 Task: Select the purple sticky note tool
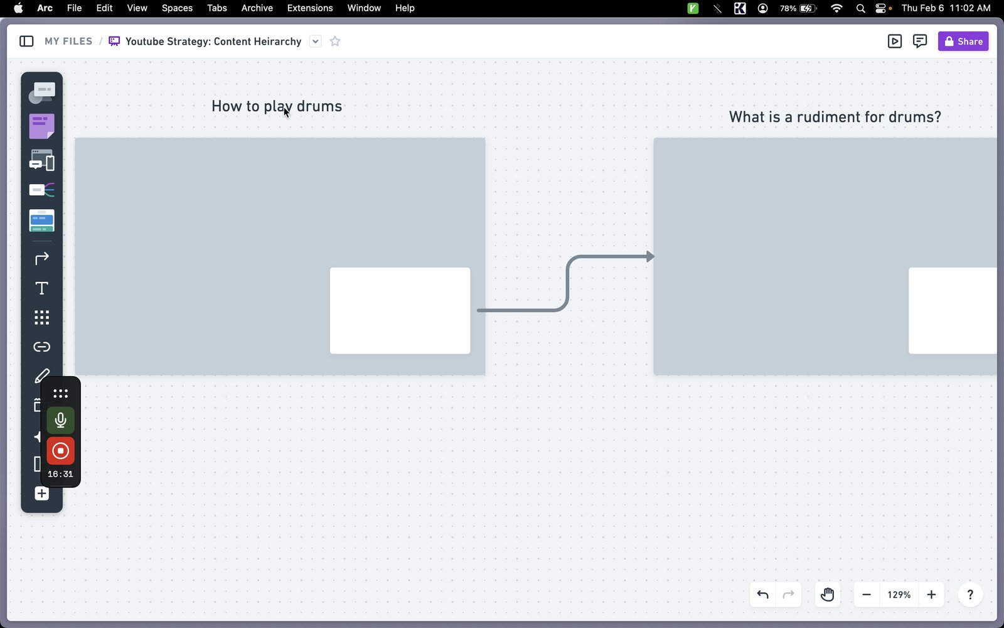pyautogui.click(x=42, y=127)
